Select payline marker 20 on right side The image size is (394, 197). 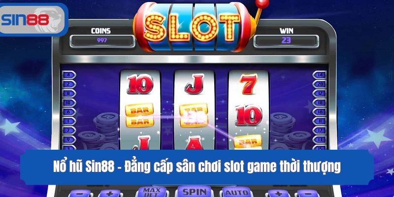[319, 84]
